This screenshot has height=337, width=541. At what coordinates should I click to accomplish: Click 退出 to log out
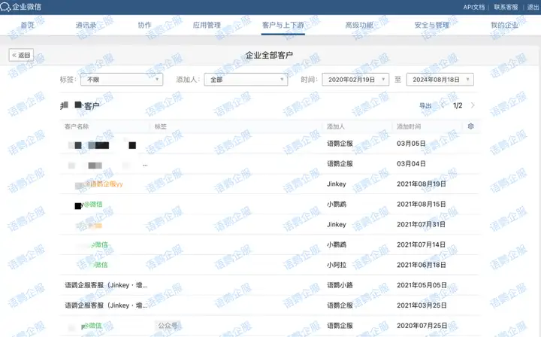tap(533, 7)
